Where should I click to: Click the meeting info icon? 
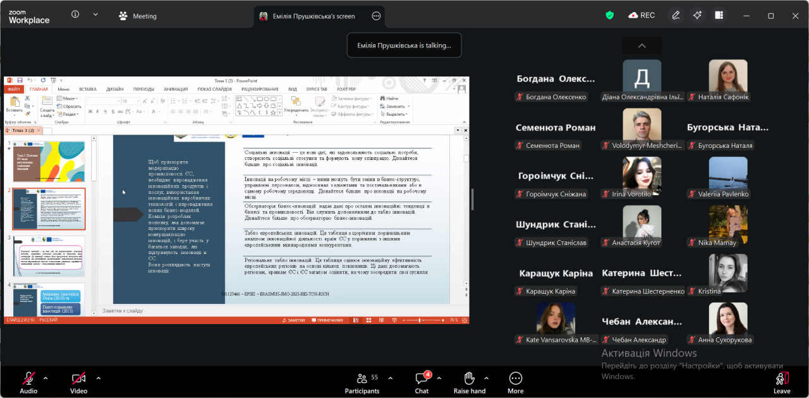point(75,15)
